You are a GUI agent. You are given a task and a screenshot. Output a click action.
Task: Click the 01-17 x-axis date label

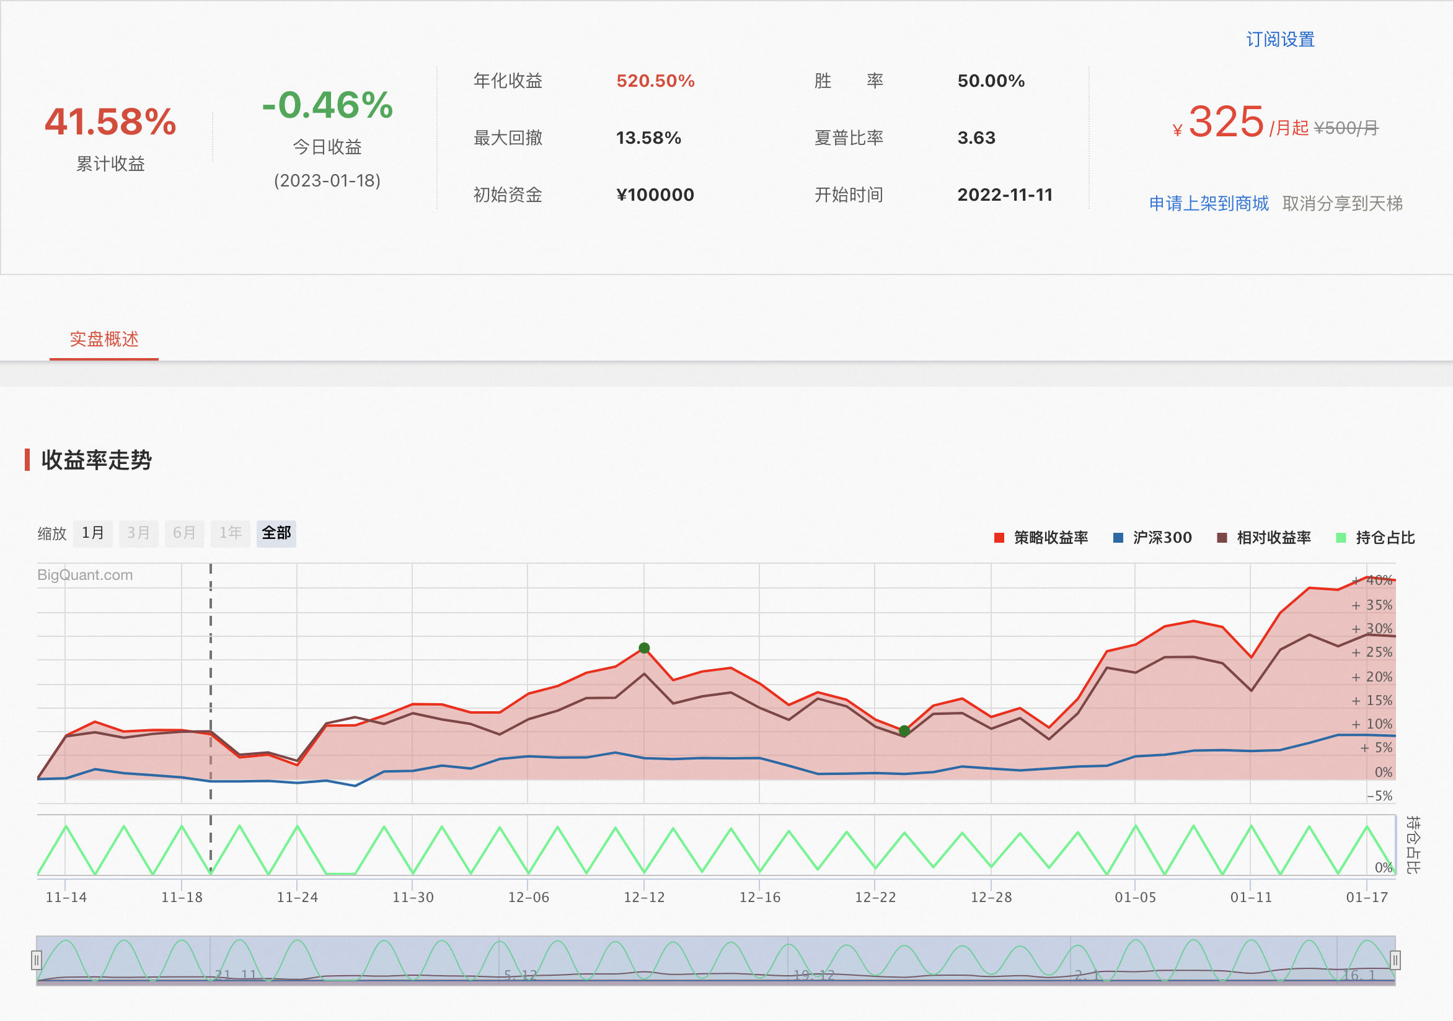1367,897
